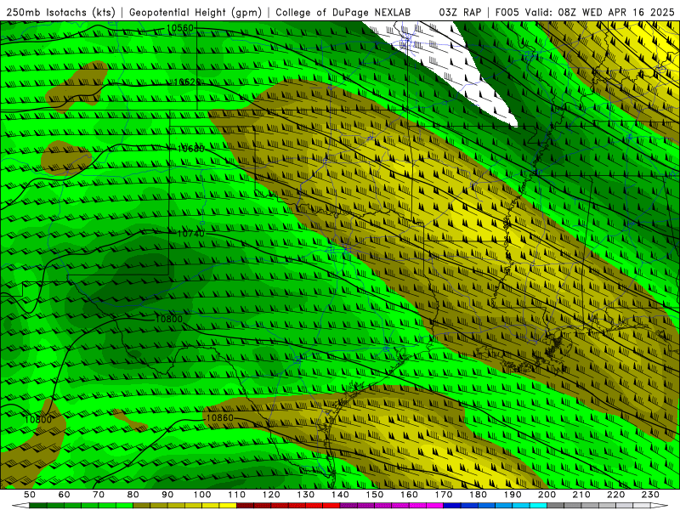Select the 10740 height contour label

(x=190, y=234)
